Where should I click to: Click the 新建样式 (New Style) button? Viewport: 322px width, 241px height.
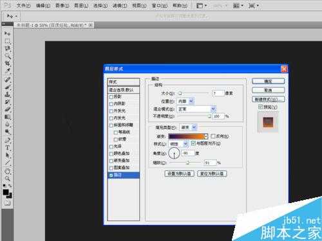[x=268, y=100]
